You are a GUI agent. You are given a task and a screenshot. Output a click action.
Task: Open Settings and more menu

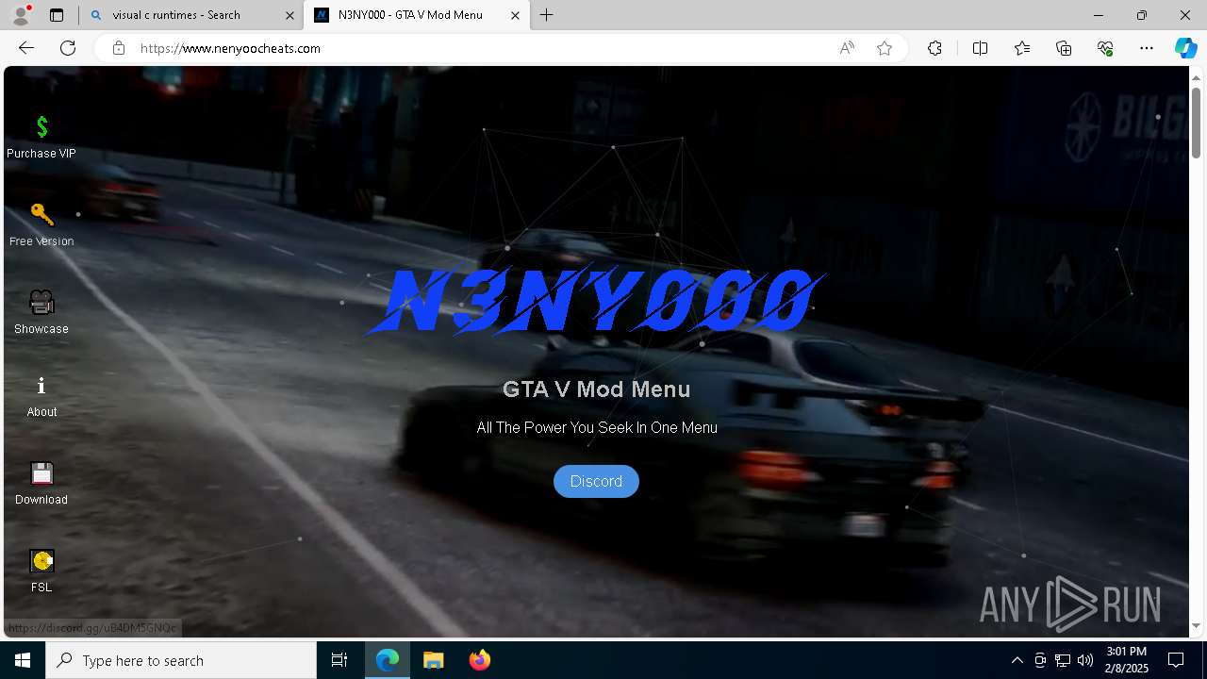[x=1147, y=48]
